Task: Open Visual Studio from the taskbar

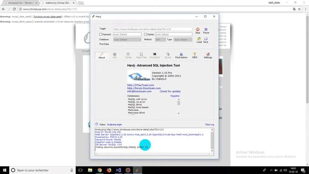Action: tap(118, 170)
